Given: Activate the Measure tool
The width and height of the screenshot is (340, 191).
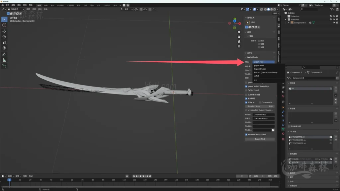Looking at the screenshot, I should pyautogui.click(x=4, y=60).
